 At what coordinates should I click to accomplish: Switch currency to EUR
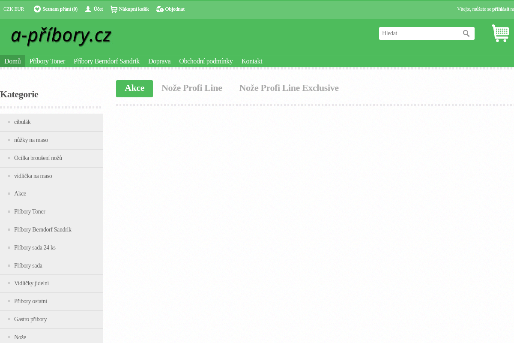click(x=19, y=9)
